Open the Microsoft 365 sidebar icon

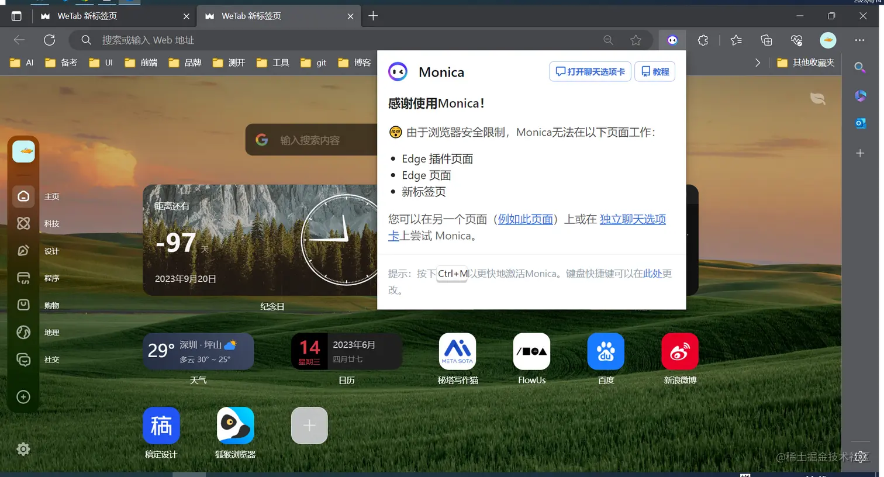pos(860,95)
